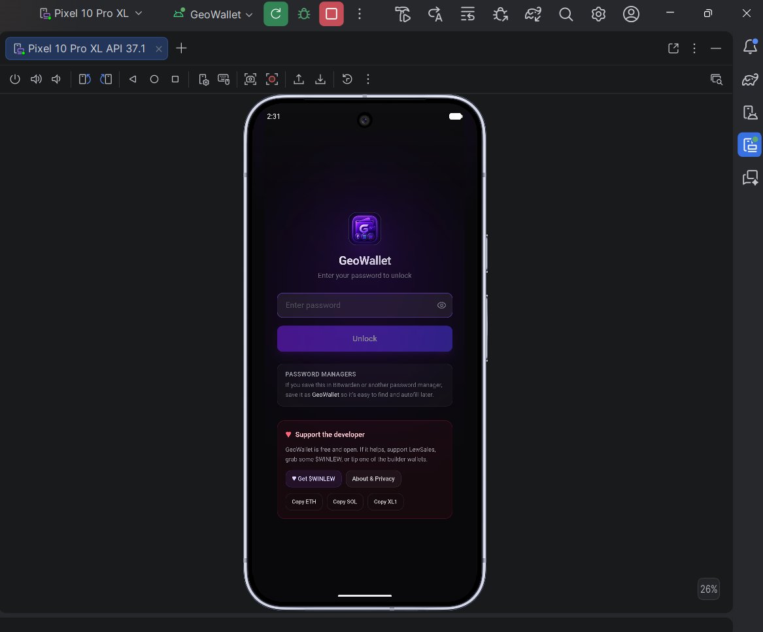Image resolution: width=763 pixels, height=632 pixels.
Task: Hide the Running Devices tool window
Action: click(716, 48)
